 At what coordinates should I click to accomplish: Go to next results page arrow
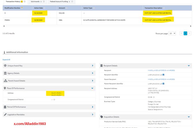[189, 33]
